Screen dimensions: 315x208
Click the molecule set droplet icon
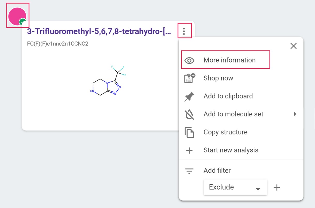coord(189,114)
